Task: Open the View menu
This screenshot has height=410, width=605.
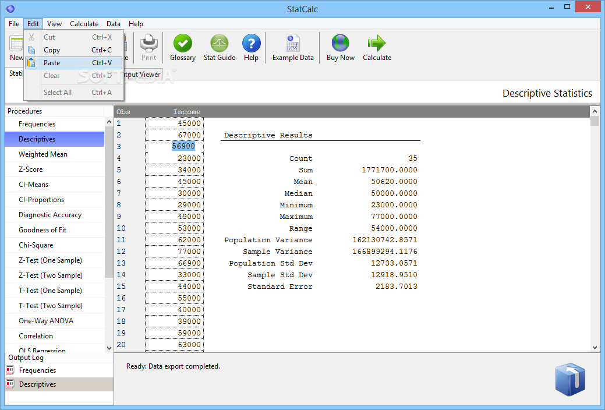Action: [x=54, y=23]
